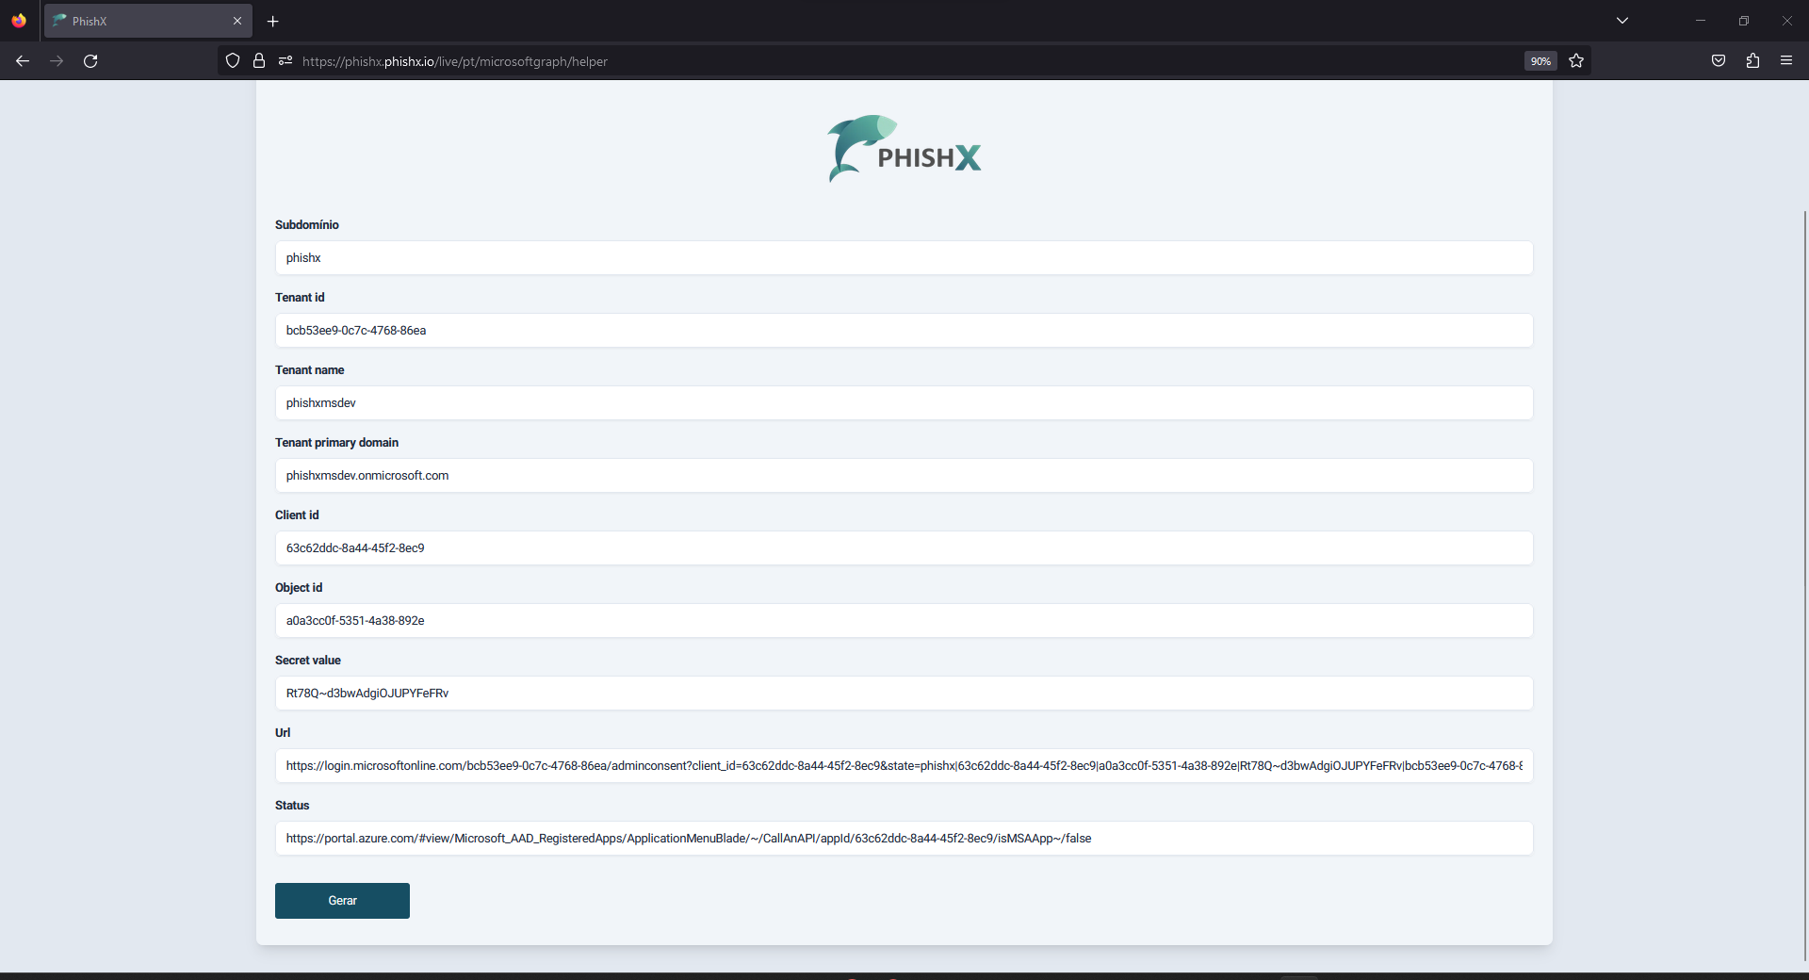Click the Tenant primary domain label
Screen dimensions: 1809x980
click(x=337, y=443)
